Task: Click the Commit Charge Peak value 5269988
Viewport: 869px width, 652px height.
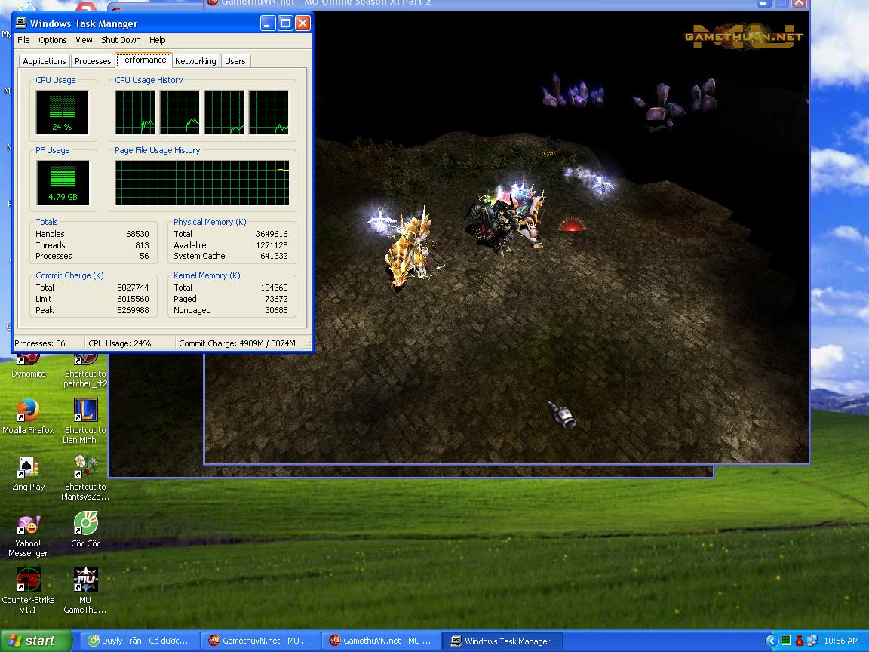Action: click(133, 310)
